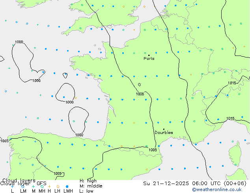This screenshot has width=250, height=193.
Task: Click the 1005 isobar label between Paris and Dourbies
Action: pyautogui.click(x=140, y=94)
